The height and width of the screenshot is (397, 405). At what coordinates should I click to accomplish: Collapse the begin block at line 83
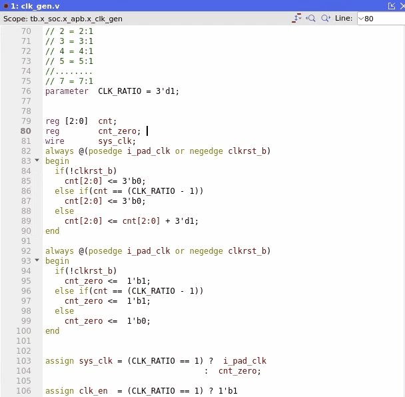[x=37, y=161]
